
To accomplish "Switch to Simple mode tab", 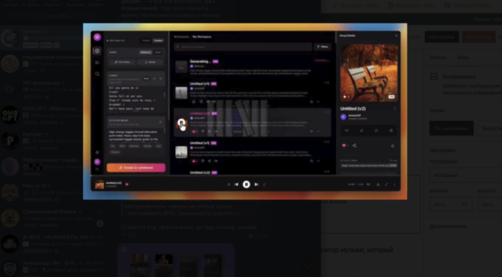I will pos(146,41).
